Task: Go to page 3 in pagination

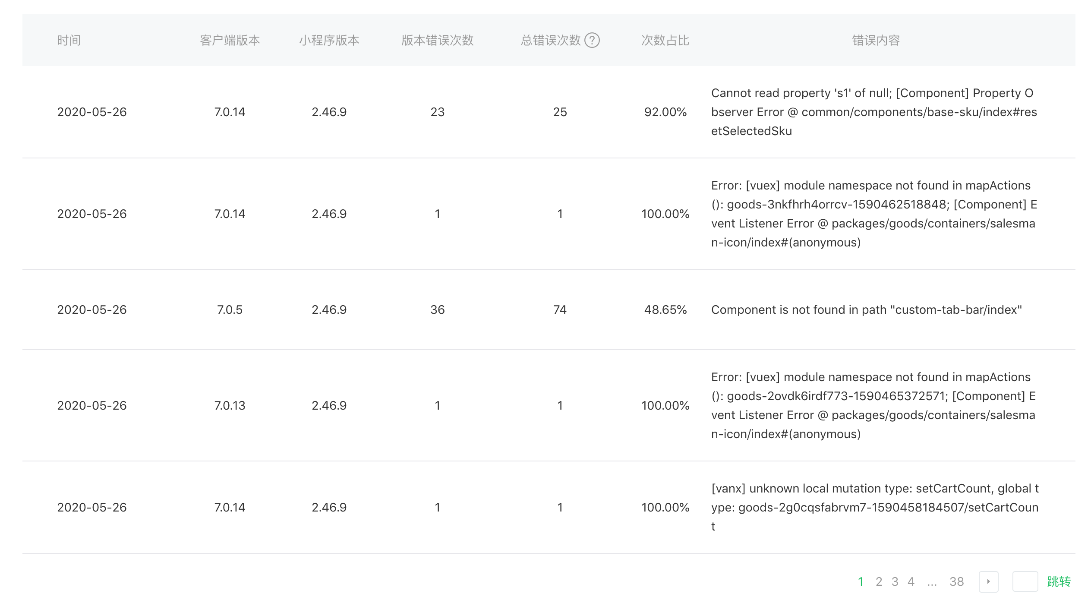Action: pyautogui.click(x=895, y=581)
